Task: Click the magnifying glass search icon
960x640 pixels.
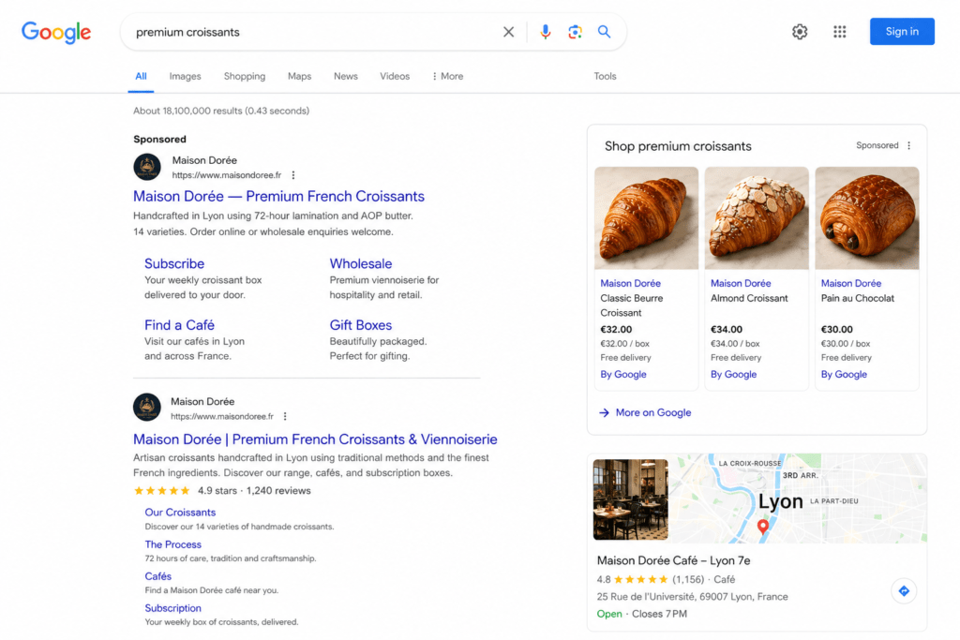Action: pos(604,32)
